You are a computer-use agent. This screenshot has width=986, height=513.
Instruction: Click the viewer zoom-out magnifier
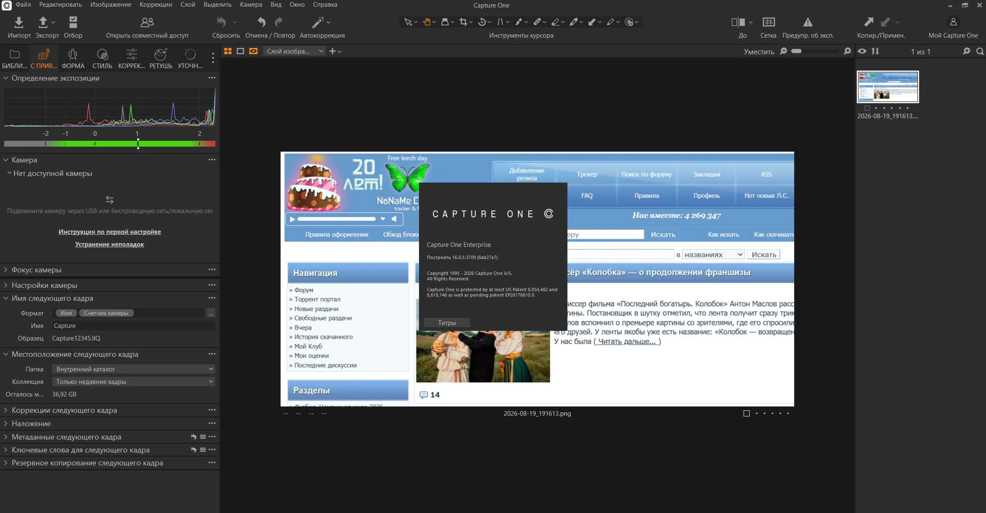click(x=784, y=51)
